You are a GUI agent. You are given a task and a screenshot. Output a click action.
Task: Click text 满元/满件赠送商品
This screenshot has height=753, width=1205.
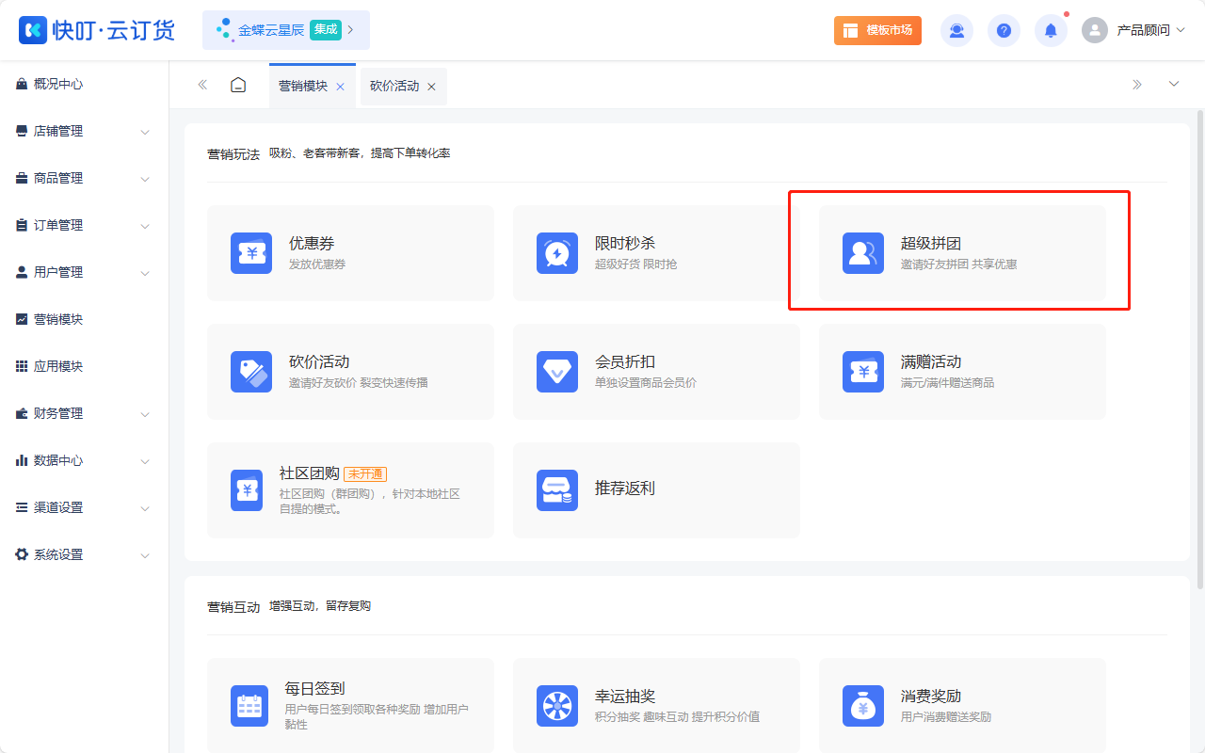point(947,383)
